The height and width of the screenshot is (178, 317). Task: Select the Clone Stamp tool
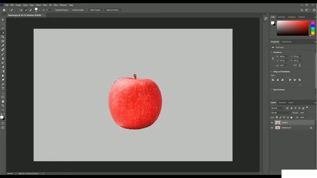pyautogui.click(x=3, y=58)
